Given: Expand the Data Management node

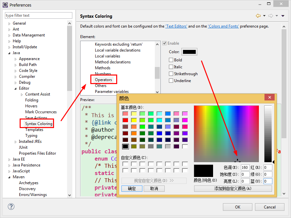Looking at the screenshot, I should click(x=9, y=35).
